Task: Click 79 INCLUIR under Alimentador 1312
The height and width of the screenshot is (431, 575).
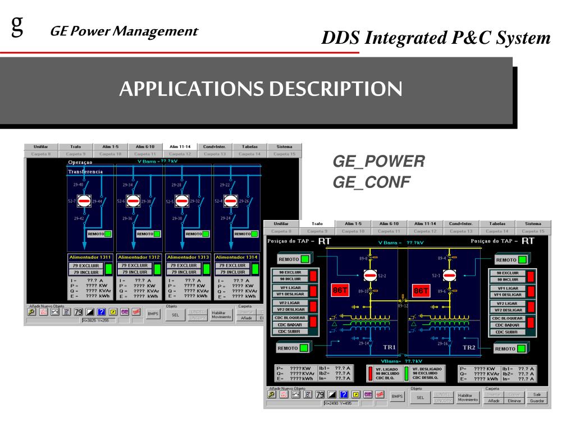Action: click(x=135, y=272)
